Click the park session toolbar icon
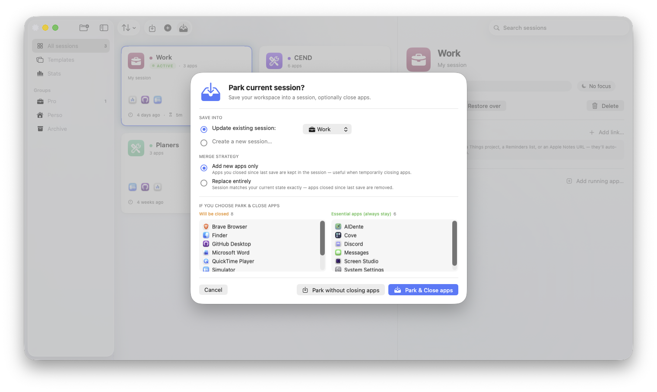The height and width of the screenshot is (392, 657). click(x=184, y=28)
